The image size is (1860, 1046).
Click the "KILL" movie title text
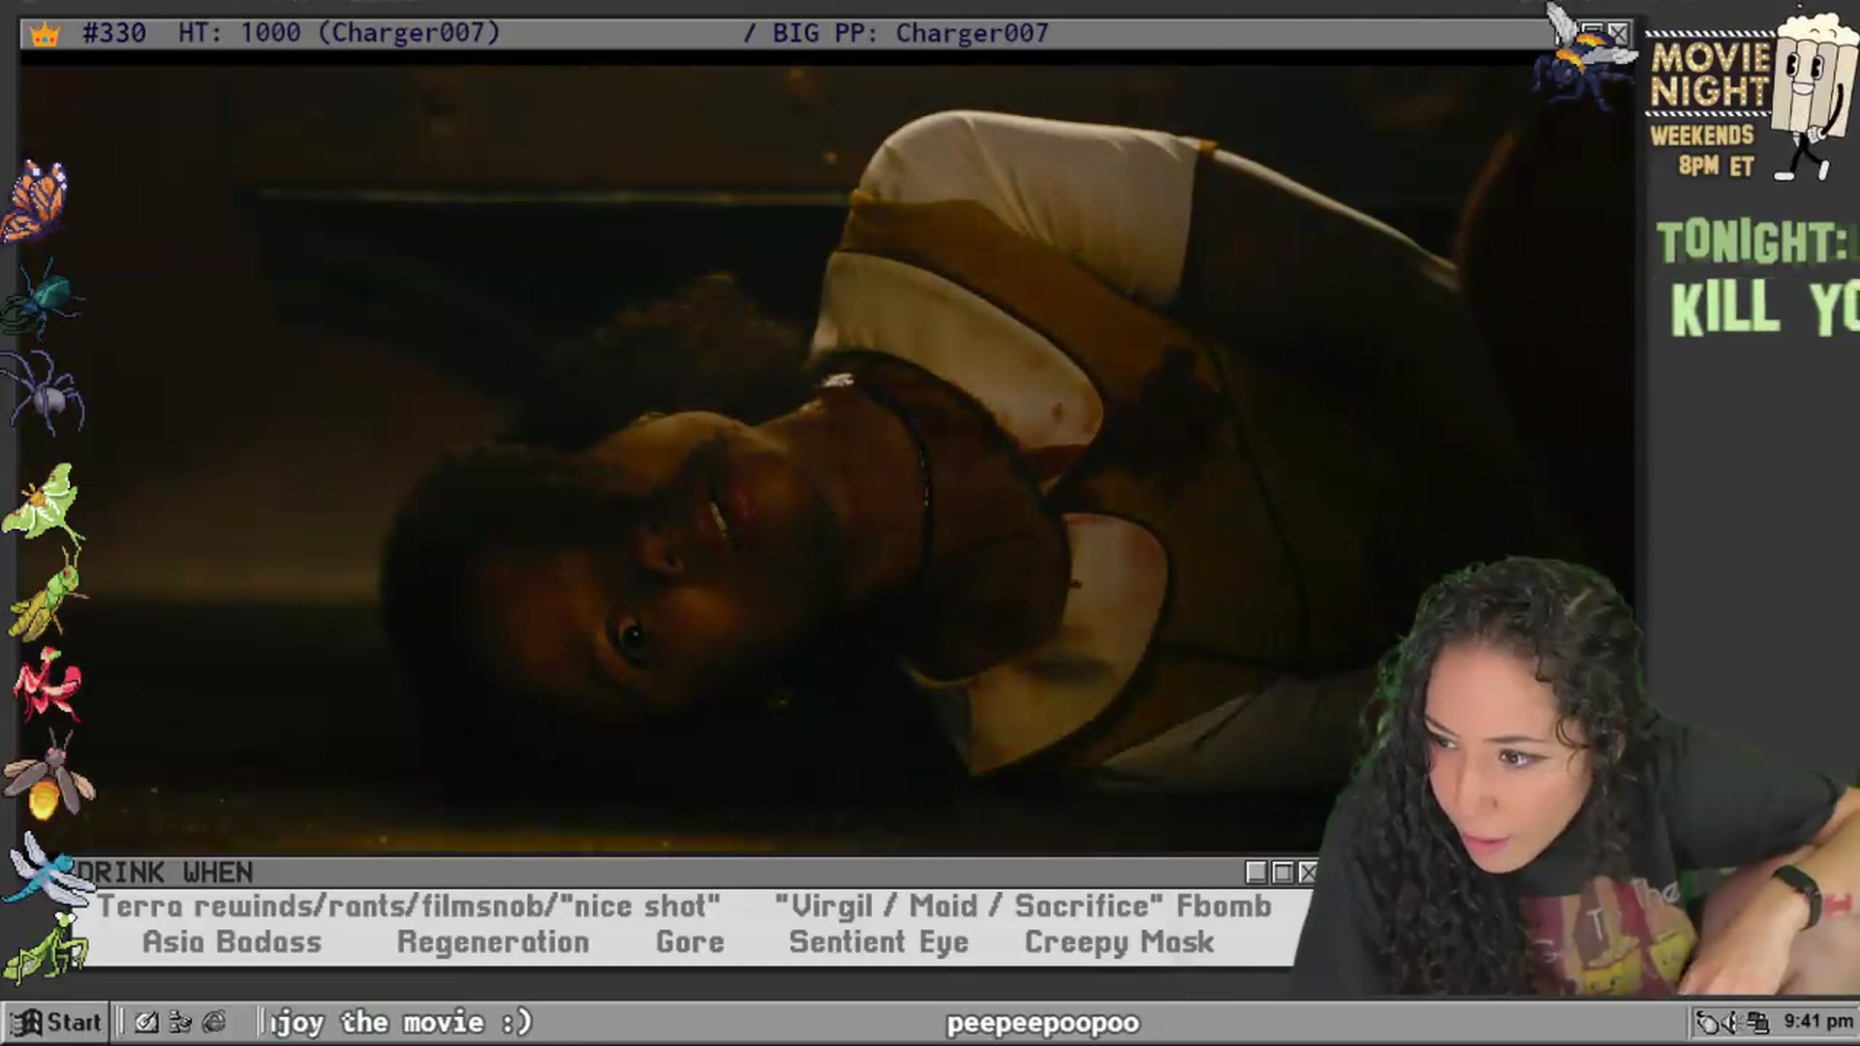click(1725, 308)
